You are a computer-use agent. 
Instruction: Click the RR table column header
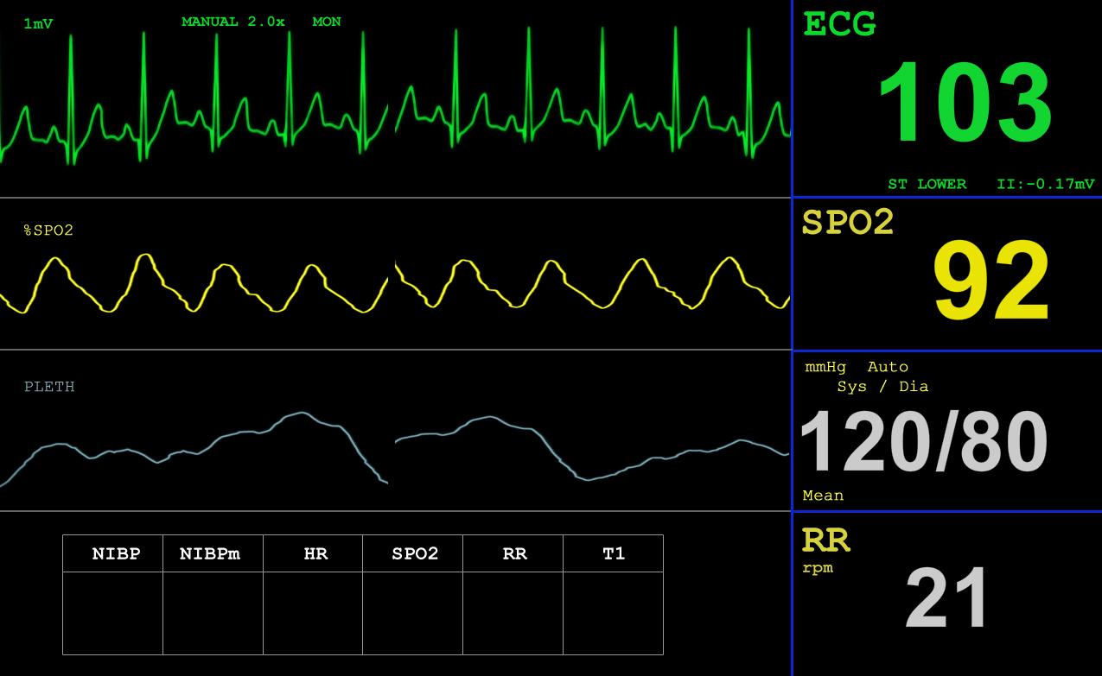514,554
